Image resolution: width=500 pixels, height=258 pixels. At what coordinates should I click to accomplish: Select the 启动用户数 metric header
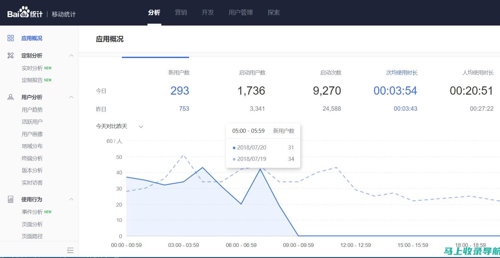pos(252,73)
